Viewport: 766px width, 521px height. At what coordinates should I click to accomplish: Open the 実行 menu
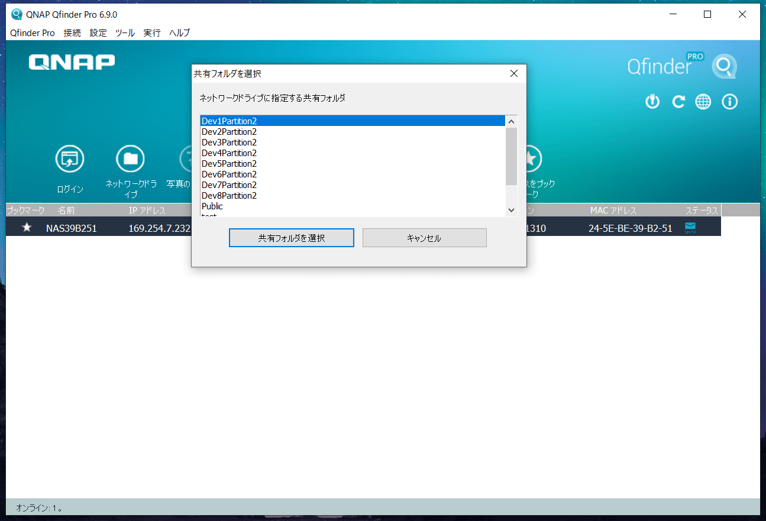[x=152, y=33]
